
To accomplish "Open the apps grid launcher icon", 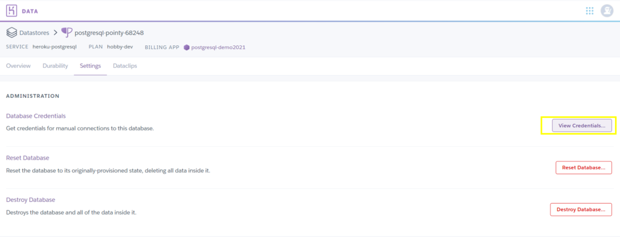I will [590, 11].
